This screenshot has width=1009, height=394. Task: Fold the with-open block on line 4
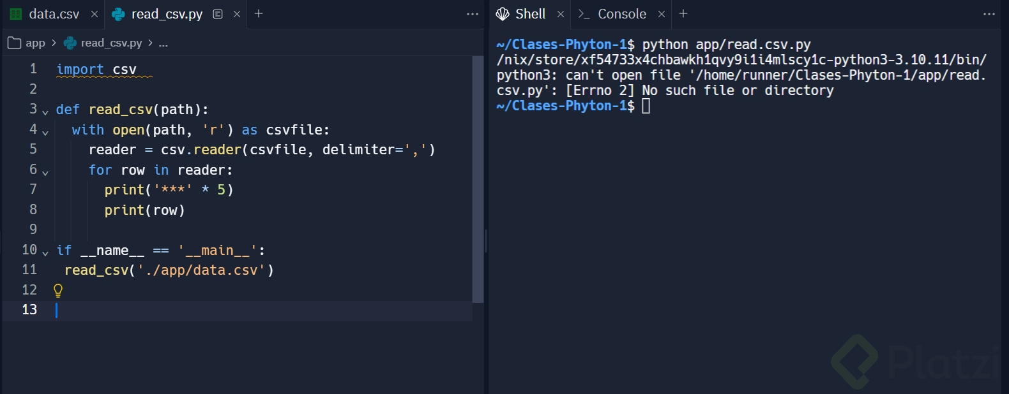point(45,133)
